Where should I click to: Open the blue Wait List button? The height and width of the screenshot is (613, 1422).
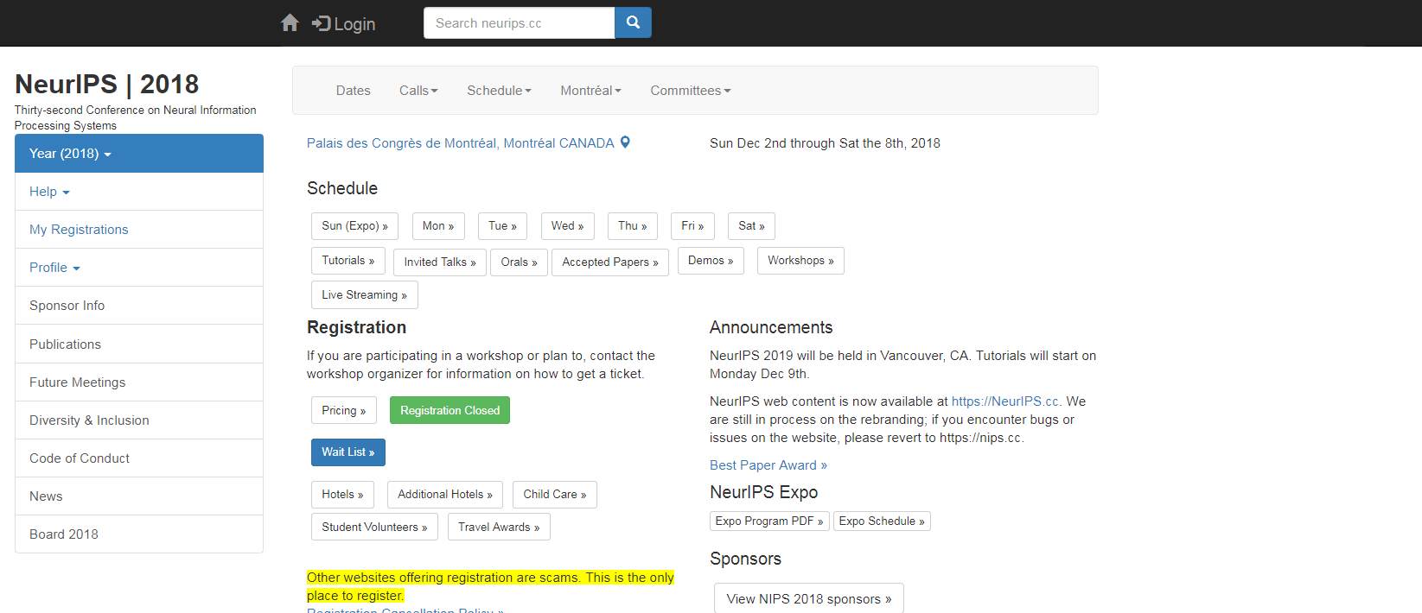[348, 452]
